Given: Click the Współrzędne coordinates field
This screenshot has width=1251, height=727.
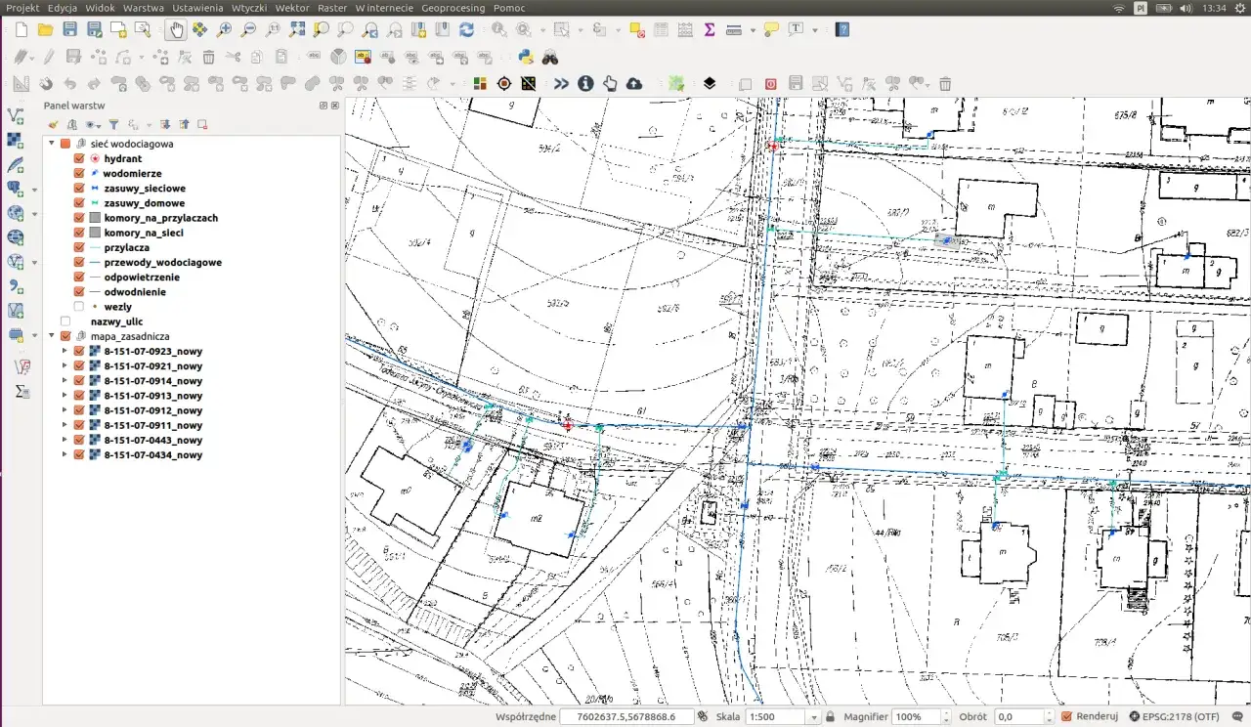Looking at the screenshot, I should [x=626, y=716].
